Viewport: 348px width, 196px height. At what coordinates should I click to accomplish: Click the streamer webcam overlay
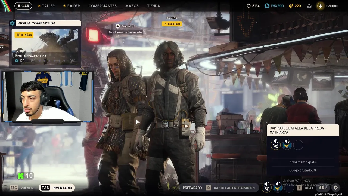48,97
